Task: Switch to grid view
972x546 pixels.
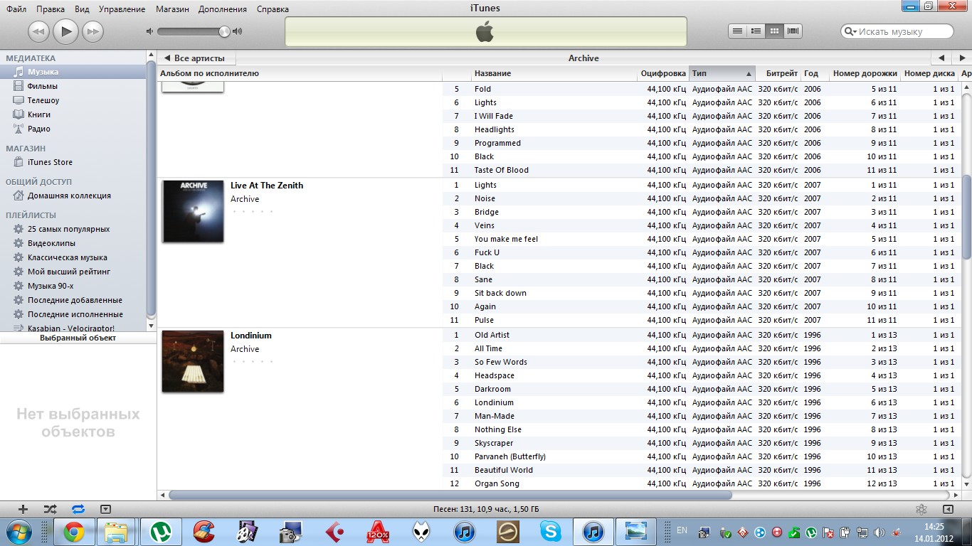Action: (x=775, y=31)
